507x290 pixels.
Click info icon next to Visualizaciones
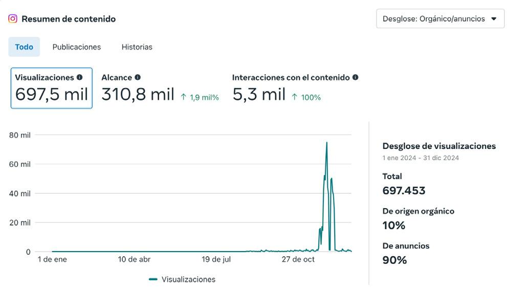pos(79,78)
